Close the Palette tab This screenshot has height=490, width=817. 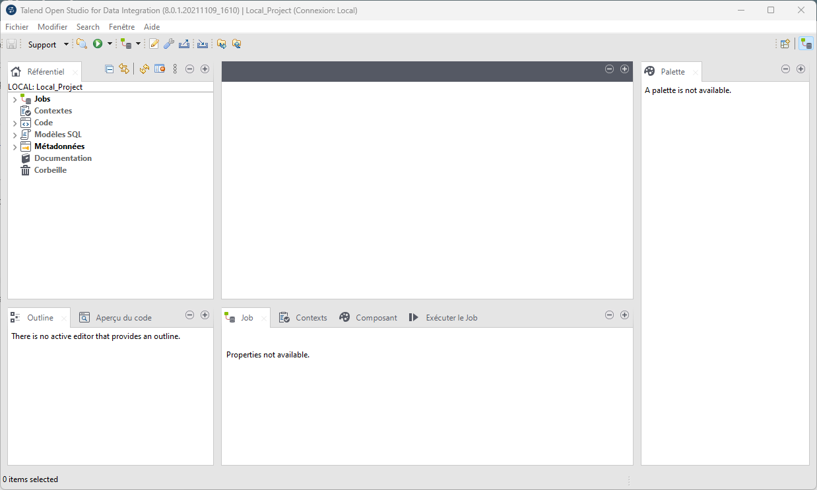click(695, 73)
